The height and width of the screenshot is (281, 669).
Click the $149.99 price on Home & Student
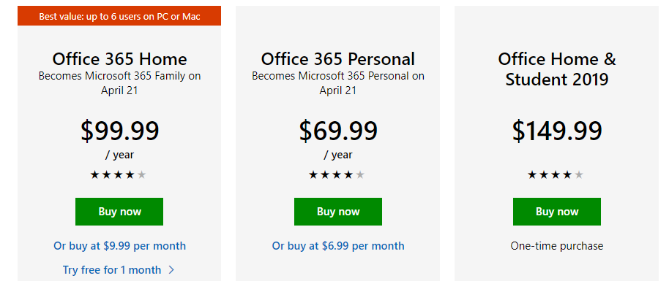[557, 131]
